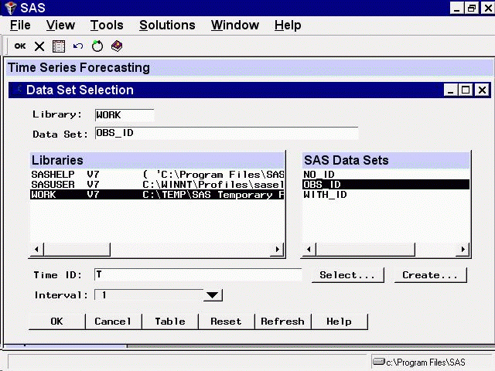Close the main SAS window
This screenshot has height=371, width=495.
click(487, 8)
